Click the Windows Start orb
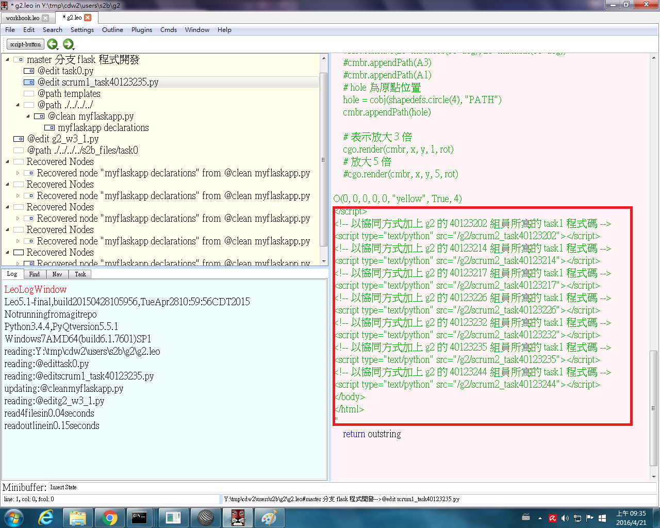The width and height of the screenshot is (660, 528). [x=14, y=518]
